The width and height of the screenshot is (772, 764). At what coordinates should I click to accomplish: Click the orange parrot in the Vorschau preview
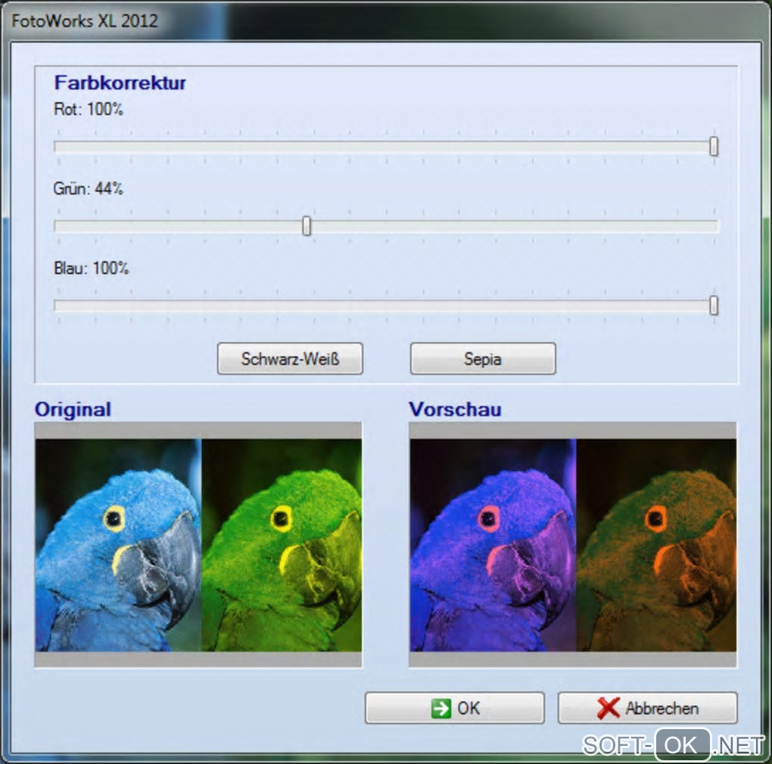pos(656,545)
